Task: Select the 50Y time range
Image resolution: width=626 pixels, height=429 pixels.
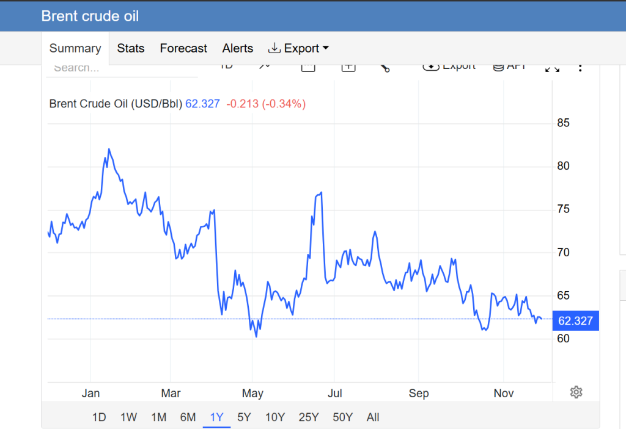Action: [x=342, y=417]
